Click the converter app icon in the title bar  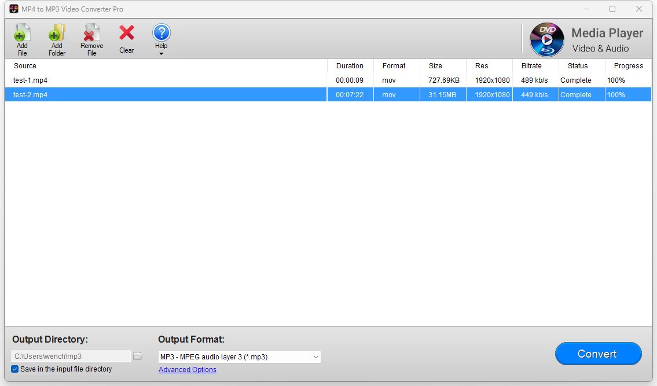coord(14,9)
